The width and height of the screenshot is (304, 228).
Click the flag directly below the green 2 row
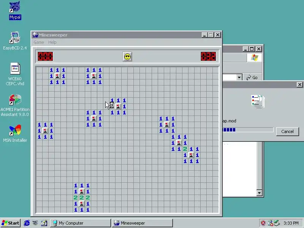(x=82, y=204)
